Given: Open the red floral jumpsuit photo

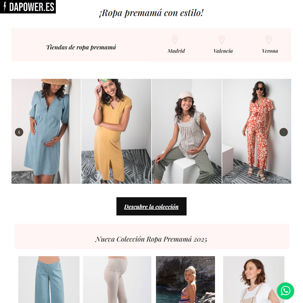Looking at the screenshot, I should (x=257, y=131).
